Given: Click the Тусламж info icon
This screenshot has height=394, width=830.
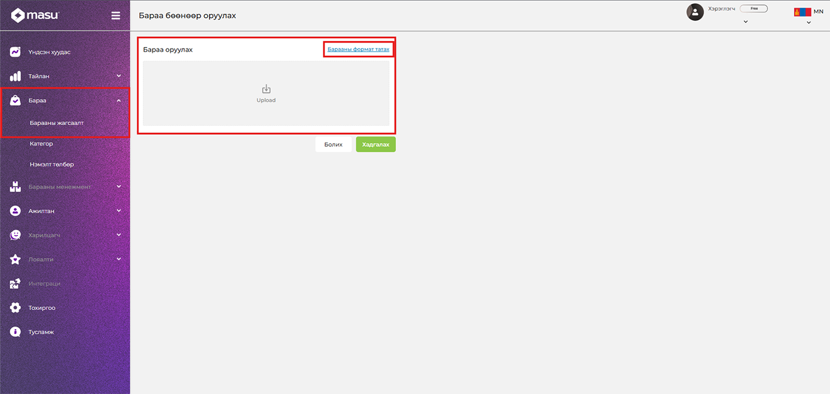Looking at the screenshot, I should pos(15,332).
